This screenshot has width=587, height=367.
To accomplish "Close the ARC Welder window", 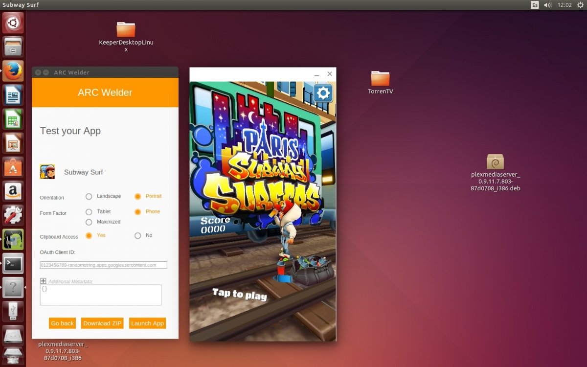I will click(x=38, y=72).
